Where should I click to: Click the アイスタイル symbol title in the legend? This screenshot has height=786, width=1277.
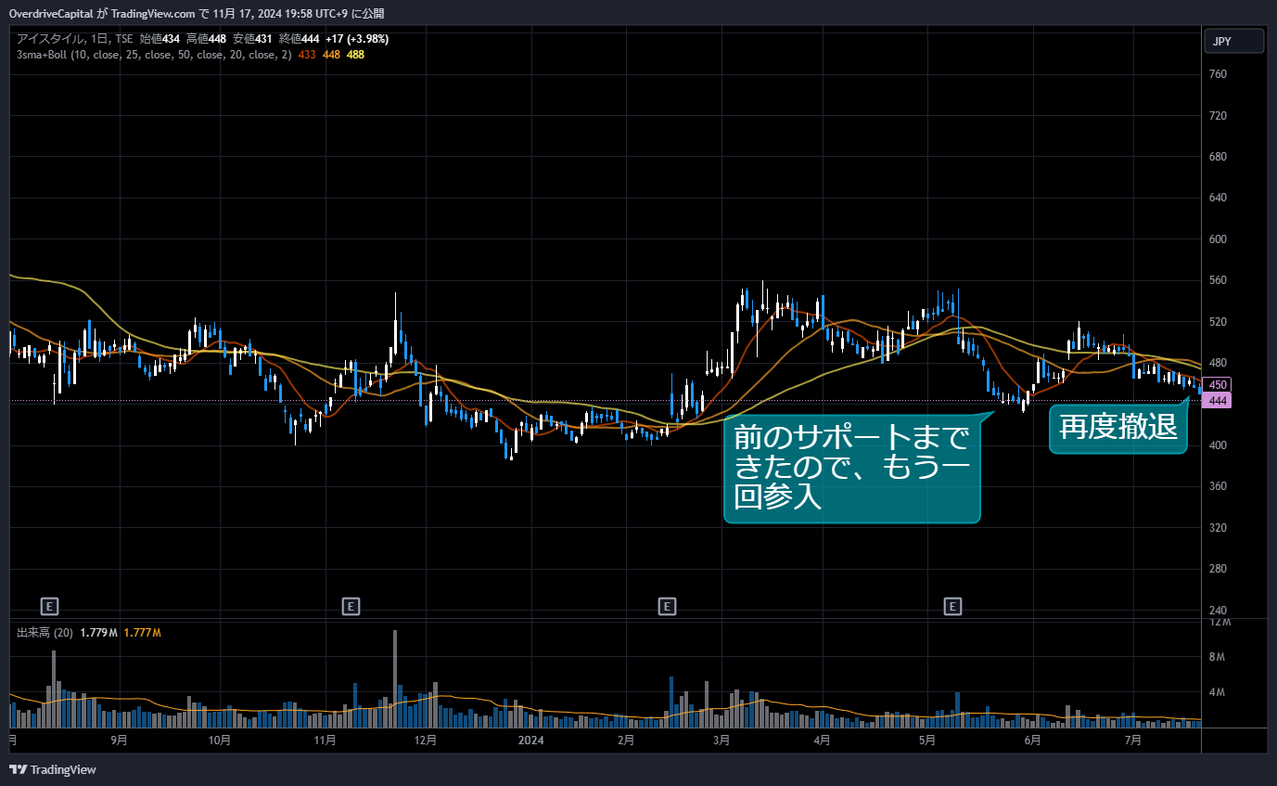coord(46,39)
